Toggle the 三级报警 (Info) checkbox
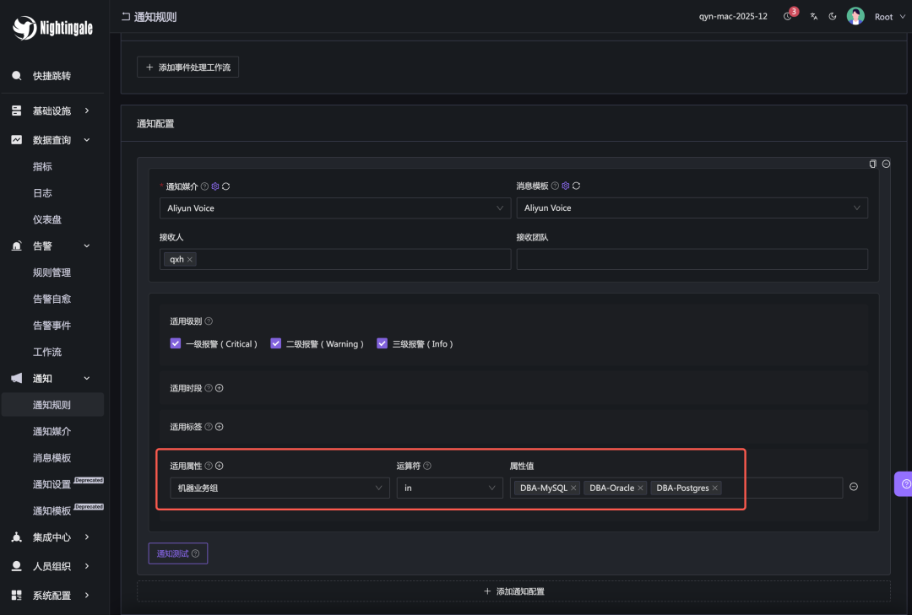Image resolution: width=912 pixels, height=615 pixels. click(x=383, y=343)
